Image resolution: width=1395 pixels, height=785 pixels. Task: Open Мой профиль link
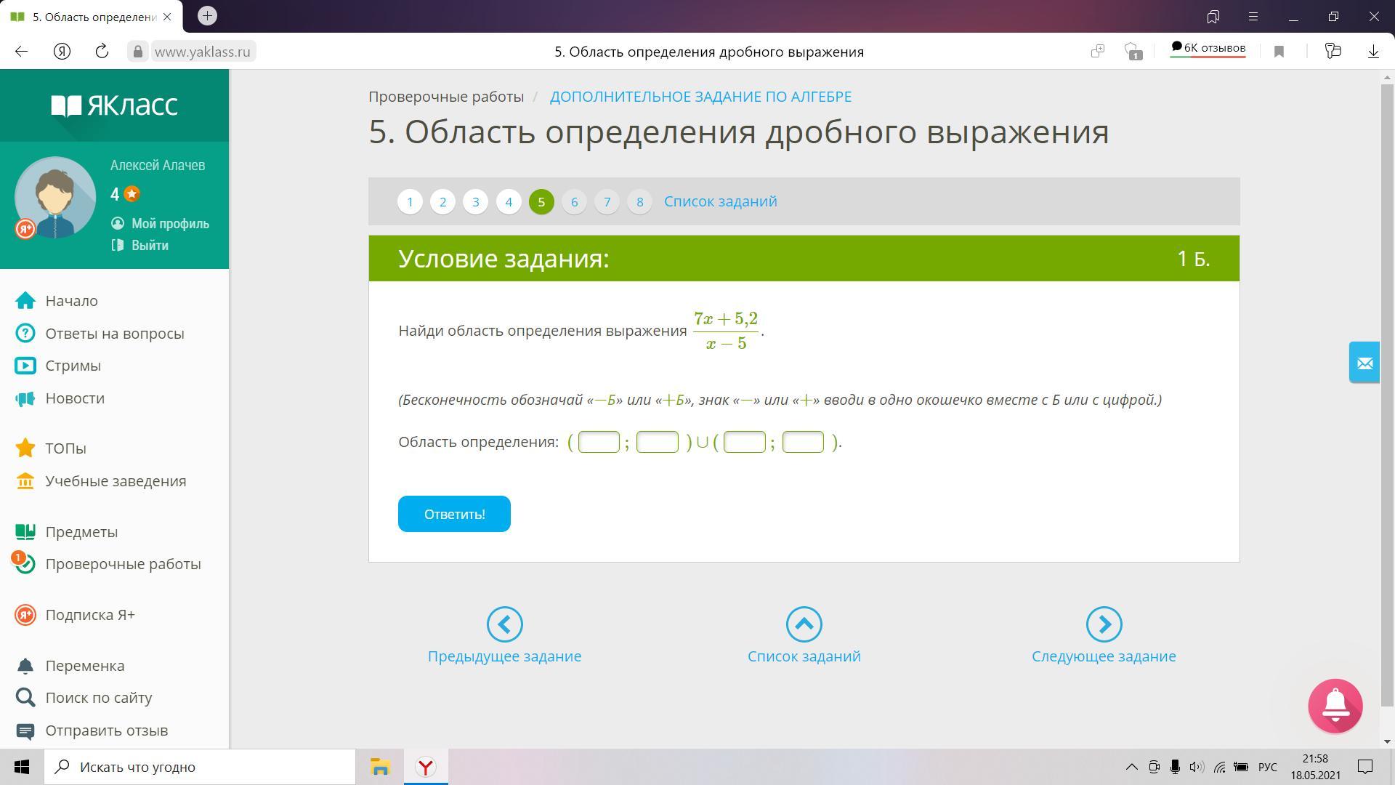click(x=170, y=224)
